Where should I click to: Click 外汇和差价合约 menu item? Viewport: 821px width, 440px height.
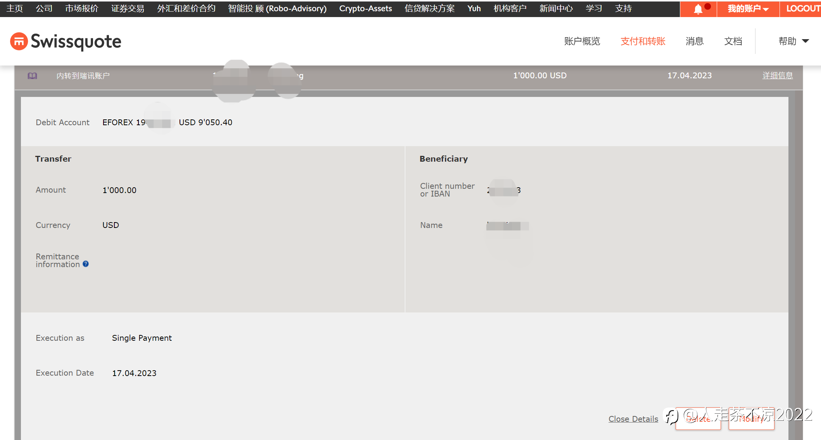coord(186,9)
